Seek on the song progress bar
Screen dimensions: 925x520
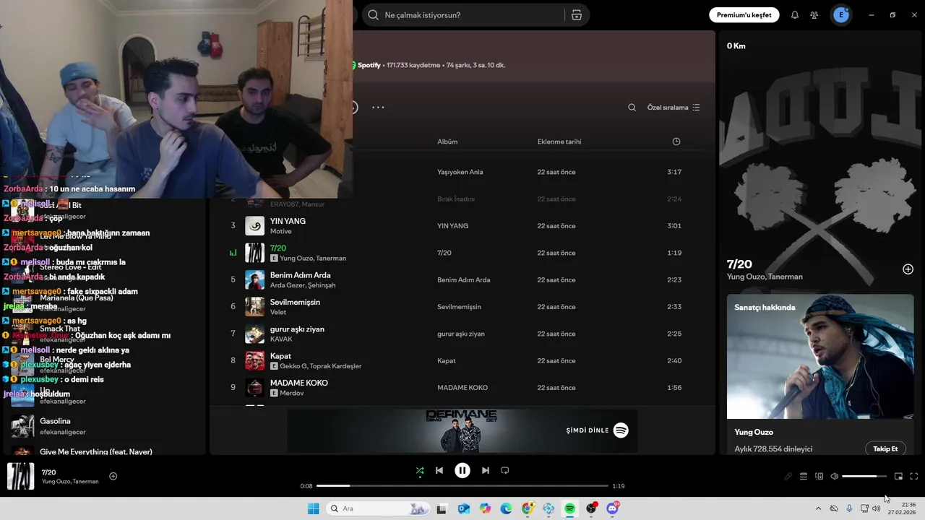[x=462, y=486]
